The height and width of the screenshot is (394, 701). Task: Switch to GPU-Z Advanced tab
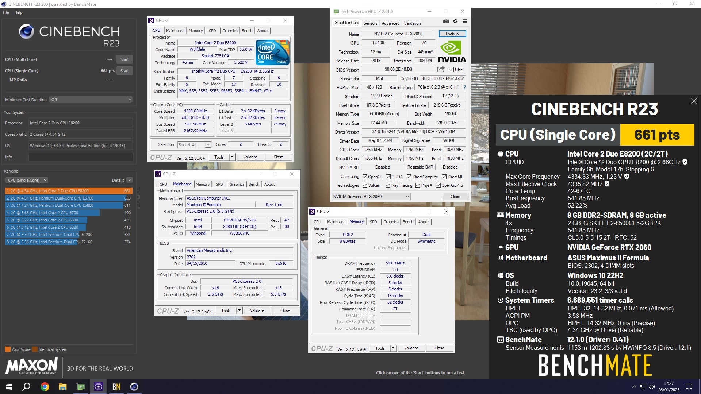[390, 23]
